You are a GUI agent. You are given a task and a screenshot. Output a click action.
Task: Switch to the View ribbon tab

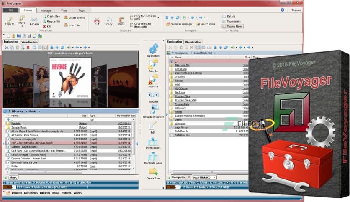click(x=64, y=10)
